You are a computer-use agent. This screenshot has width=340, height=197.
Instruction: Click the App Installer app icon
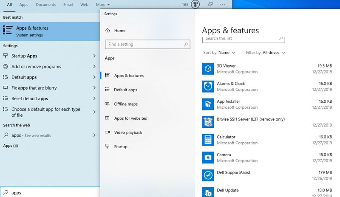tap(208, 104)
